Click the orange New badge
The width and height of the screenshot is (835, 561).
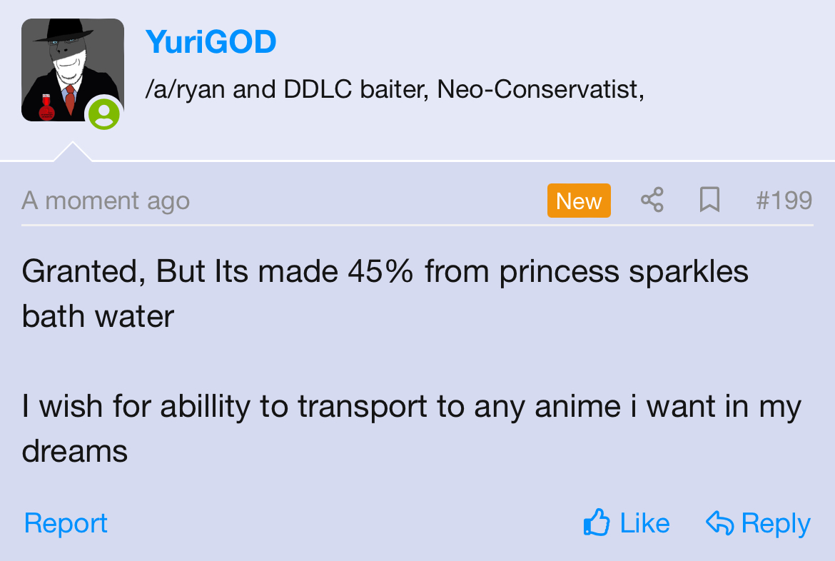click(579, 201)
